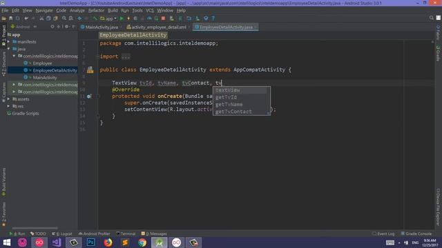442x248 pixels.
Task: Open the Android project view dropdown
Action: point(23,27)
